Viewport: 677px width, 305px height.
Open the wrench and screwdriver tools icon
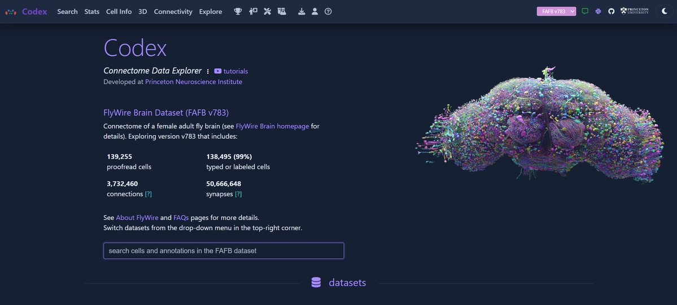[x=267, y=12]
